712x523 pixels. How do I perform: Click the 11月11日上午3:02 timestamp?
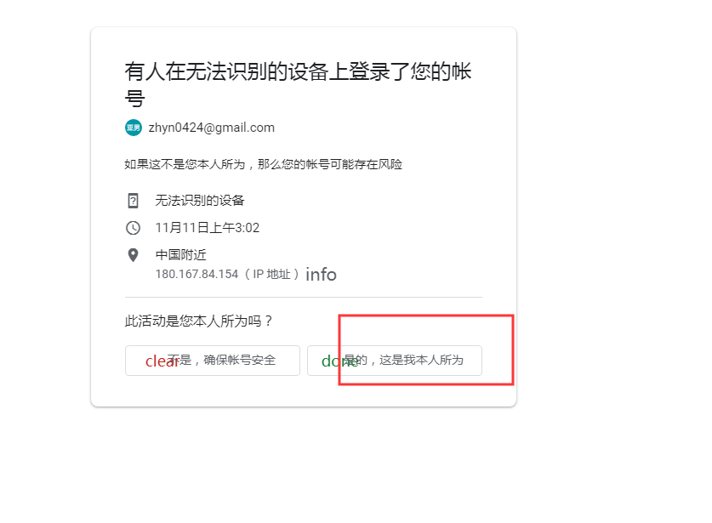pyautogui.click(x=208, y=227)
